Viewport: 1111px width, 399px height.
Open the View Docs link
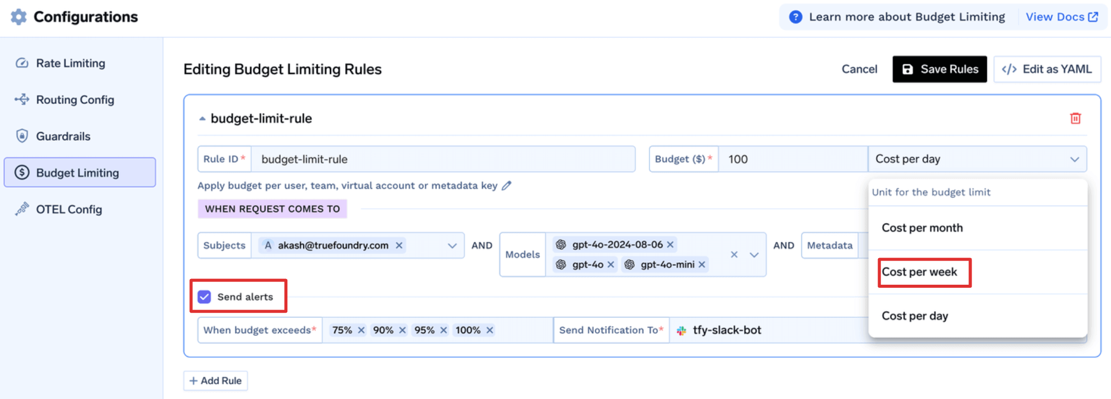[x=1061, y=17]
